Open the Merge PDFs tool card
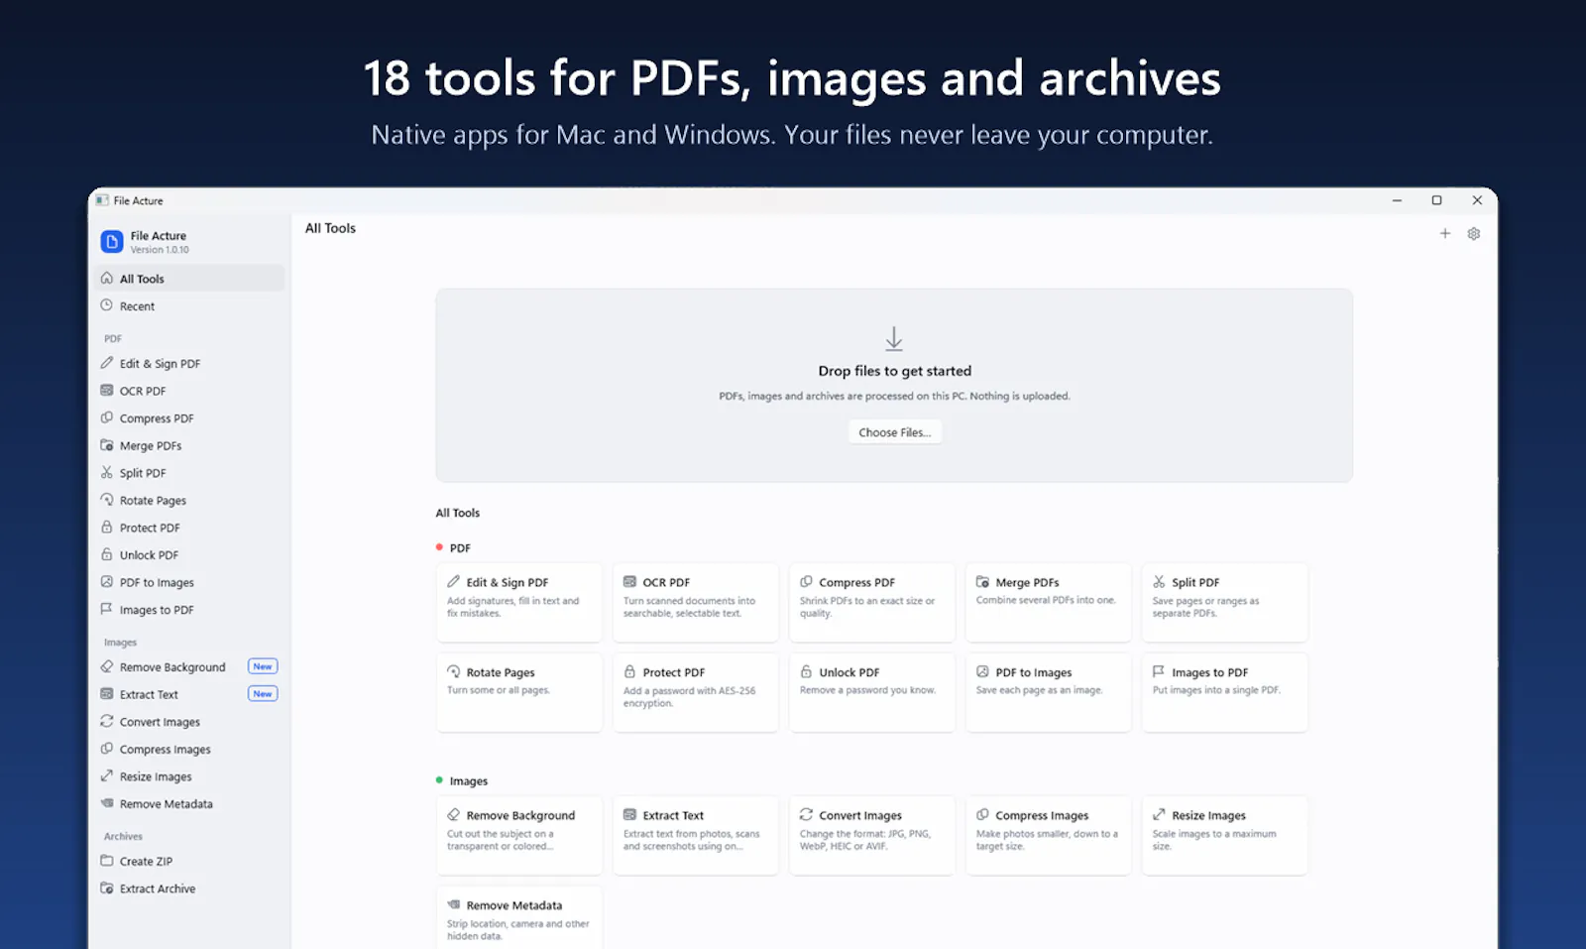 (x=1048, y=603)
